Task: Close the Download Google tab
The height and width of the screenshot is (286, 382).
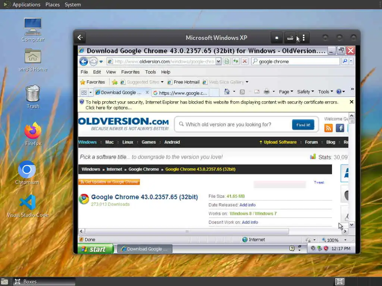Action: pyautogui.click(x=147, y=92)
